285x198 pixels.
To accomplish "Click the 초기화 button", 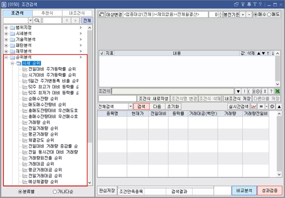I will (x=173, y=107).
